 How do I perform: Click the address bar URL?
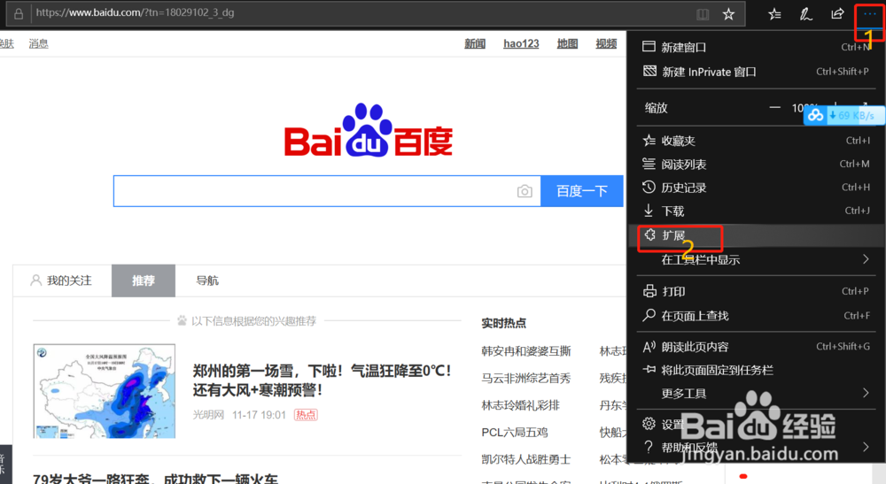[135, 13]
